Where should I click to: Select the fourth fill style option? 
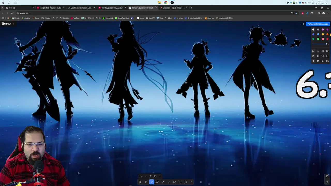coord(327,51)
